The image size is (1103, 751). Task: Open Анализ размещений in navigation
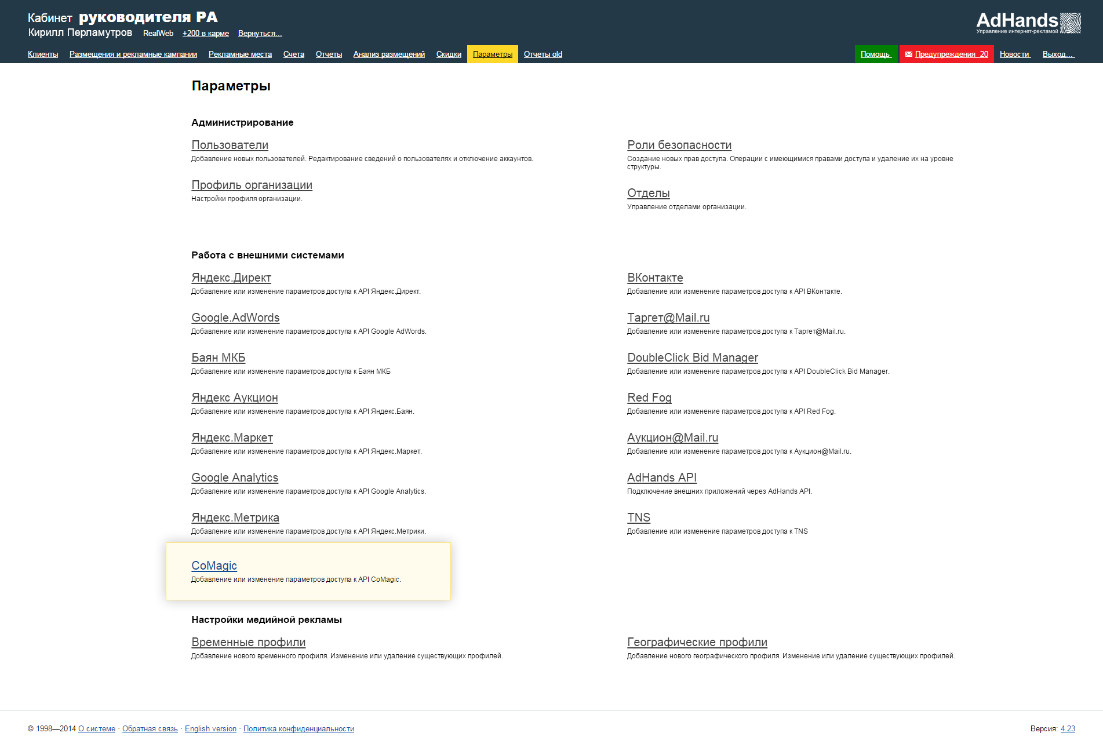tap(389, 54)
